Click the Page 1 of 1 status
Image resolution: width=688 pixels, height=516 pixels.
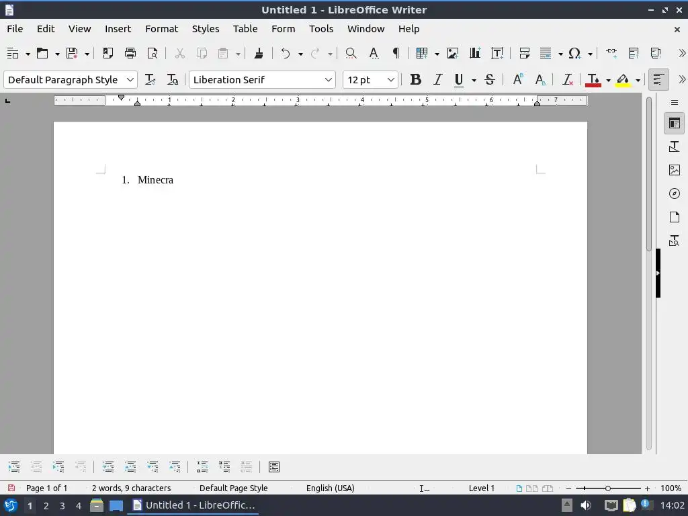46,488
